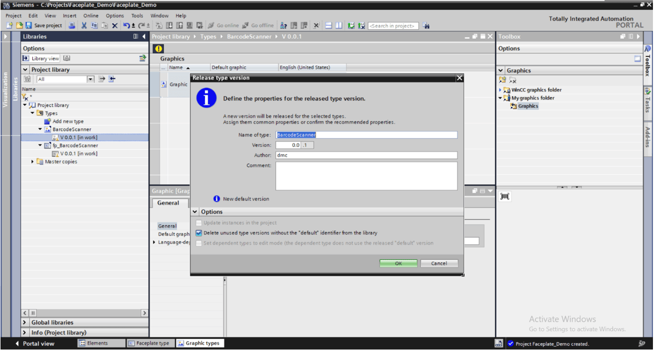Expand the Global libraries section
Viewport: 654px width, 350px height.
click(25, 323)
